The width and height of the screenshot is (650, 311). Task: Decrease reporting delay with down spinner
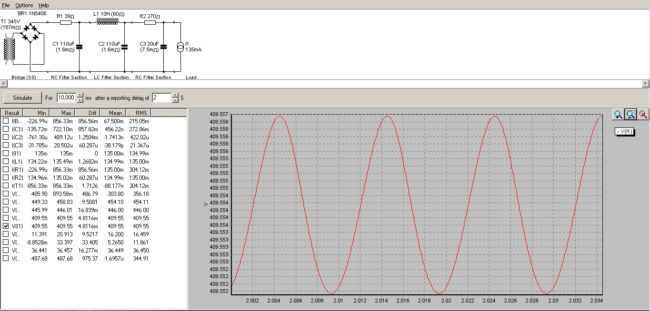175,100
